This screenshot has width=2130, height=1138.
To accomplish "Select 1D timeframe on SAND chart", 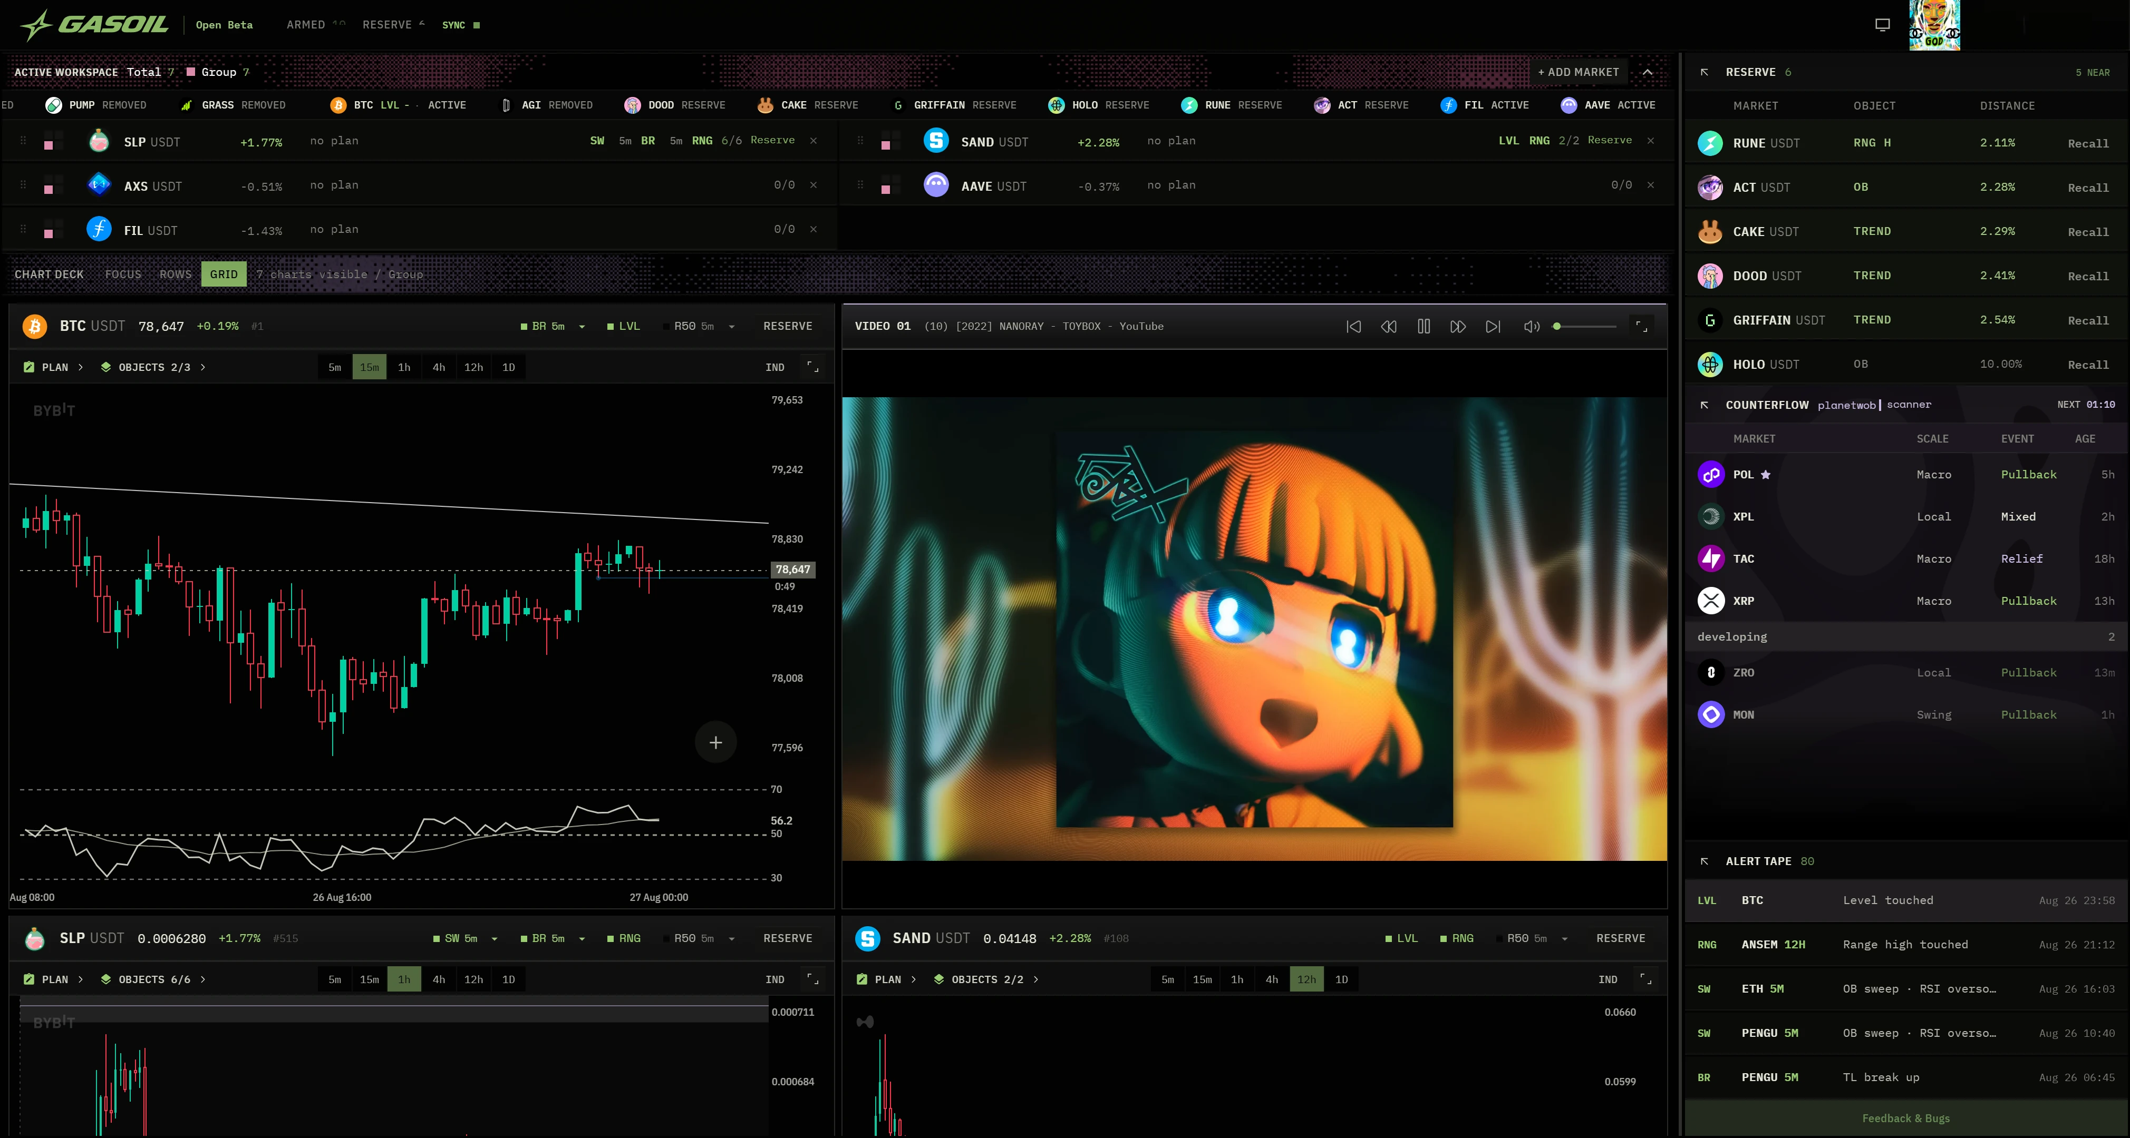I will pos(1341,979).
